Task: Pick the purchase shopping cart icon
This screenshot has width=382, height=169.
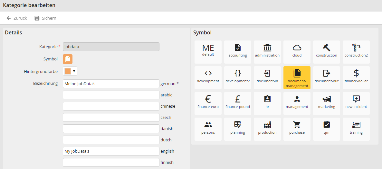Action: coord(297,127)
